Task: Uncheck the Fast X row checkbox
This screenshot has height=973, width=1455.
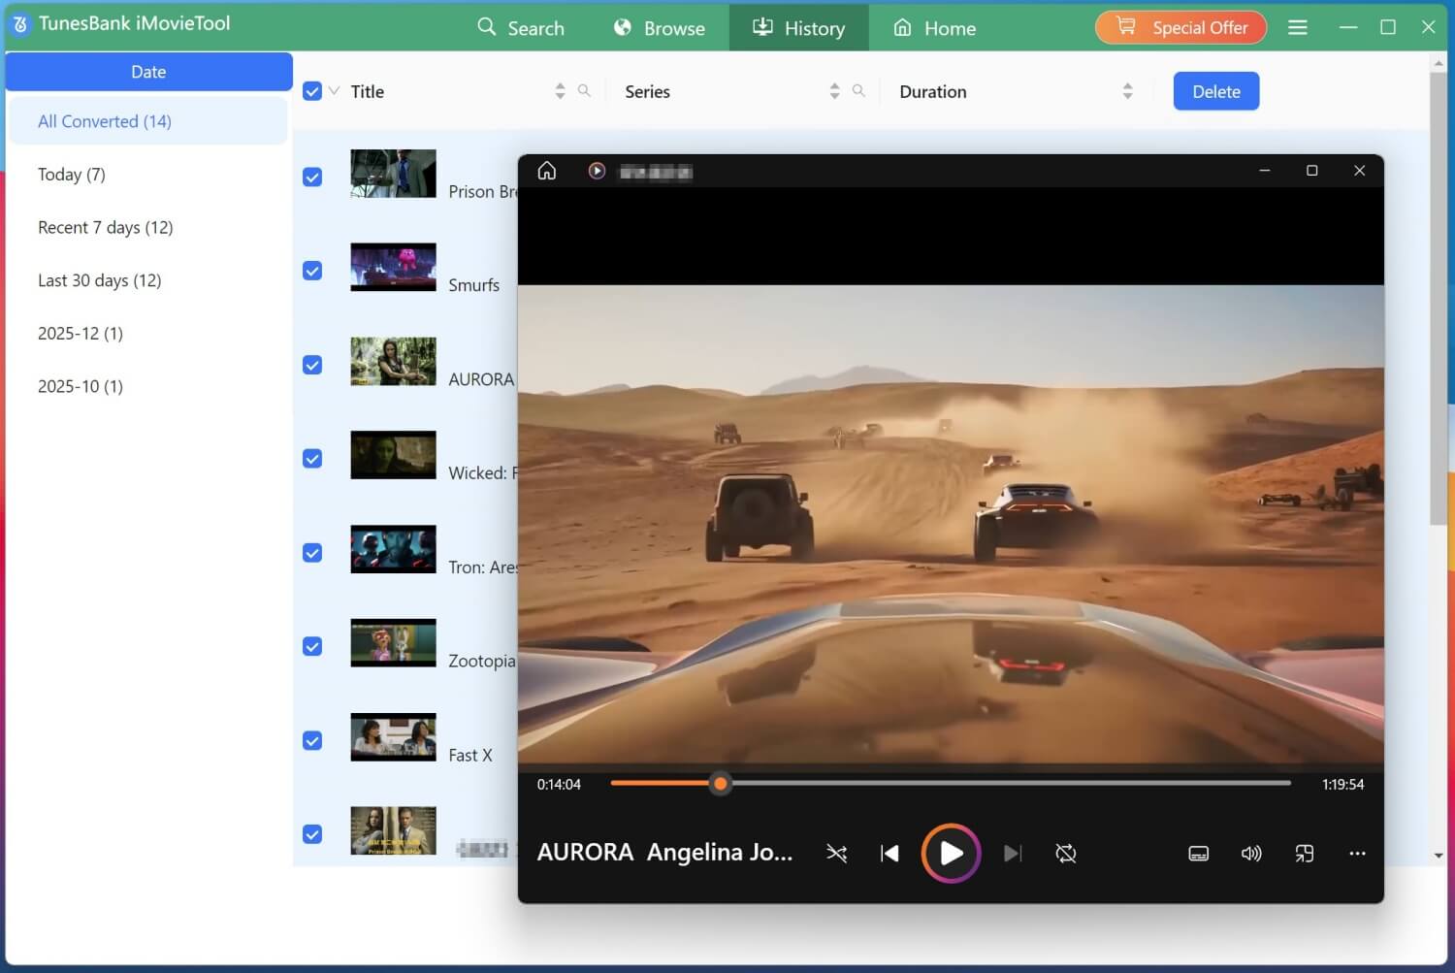Action: tap(312, 740)
